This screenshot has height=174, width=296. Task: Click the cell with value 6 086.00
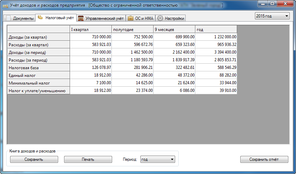174,90
